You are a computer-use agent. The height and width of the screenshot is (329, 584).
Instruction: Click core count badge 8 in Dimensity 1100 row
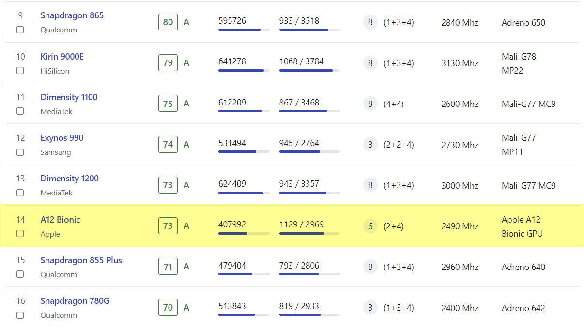(x=370, y=104)
